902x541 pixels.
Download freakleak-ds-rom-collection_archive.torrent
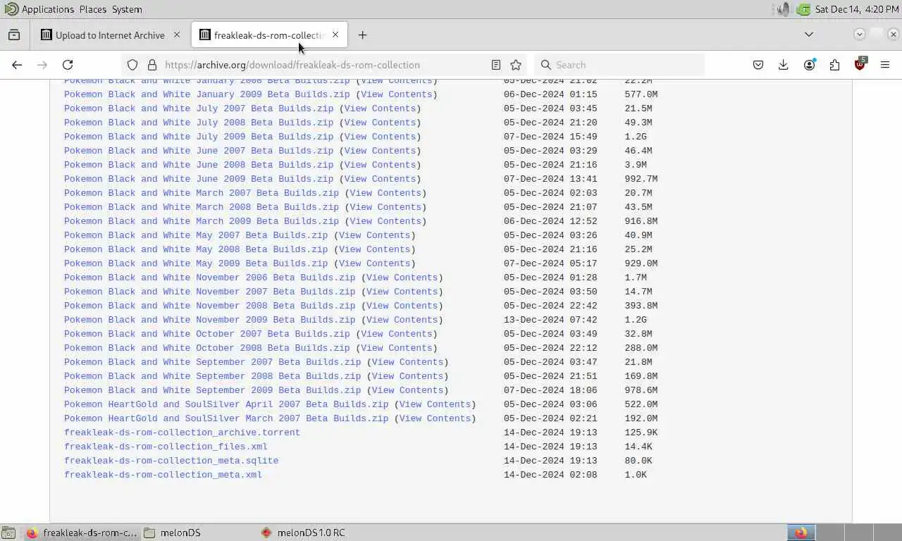click(x=182, y=433)
